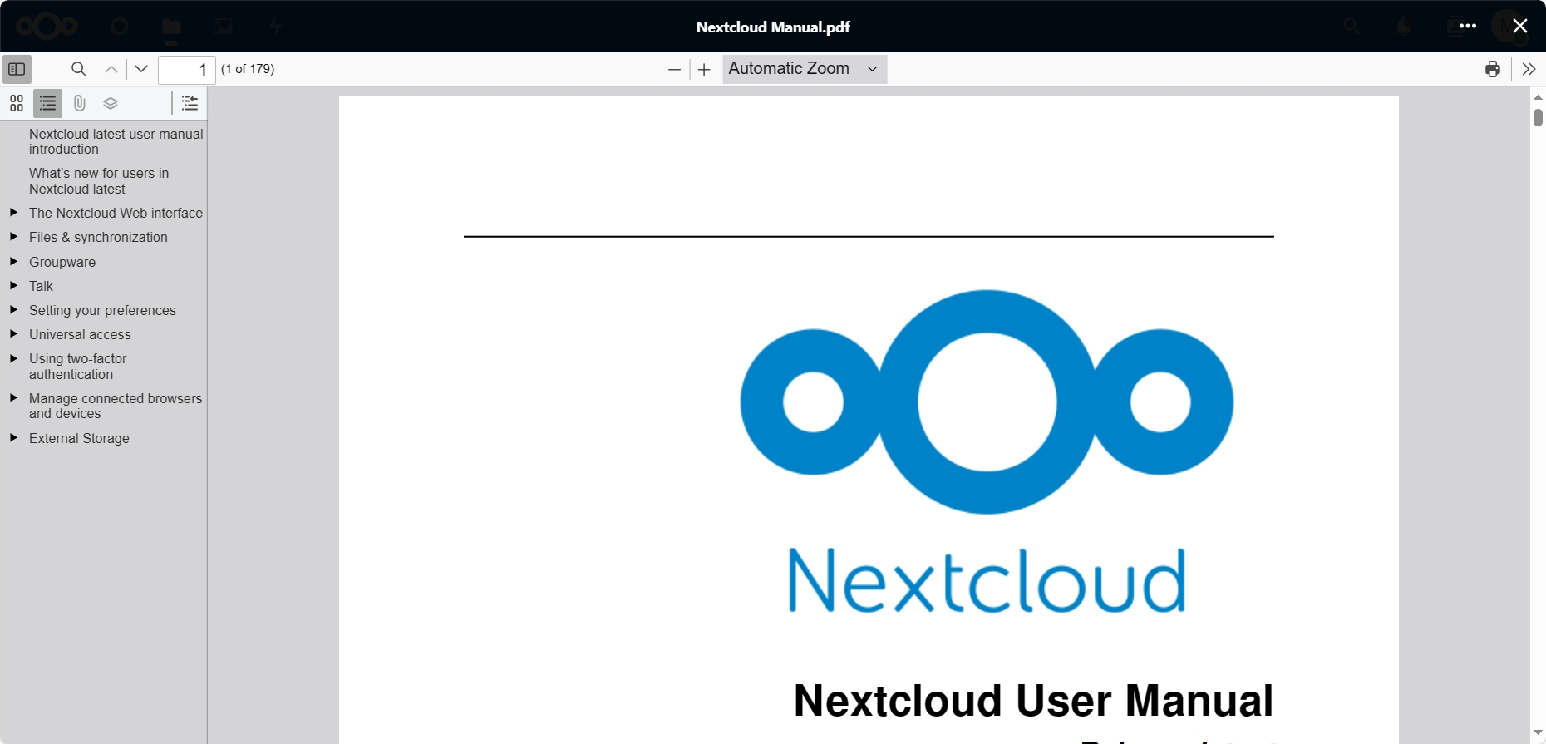Click the '(1 of 179)' page count label
This screenshot has width=1546, height=744.
(x=248, y=69)
